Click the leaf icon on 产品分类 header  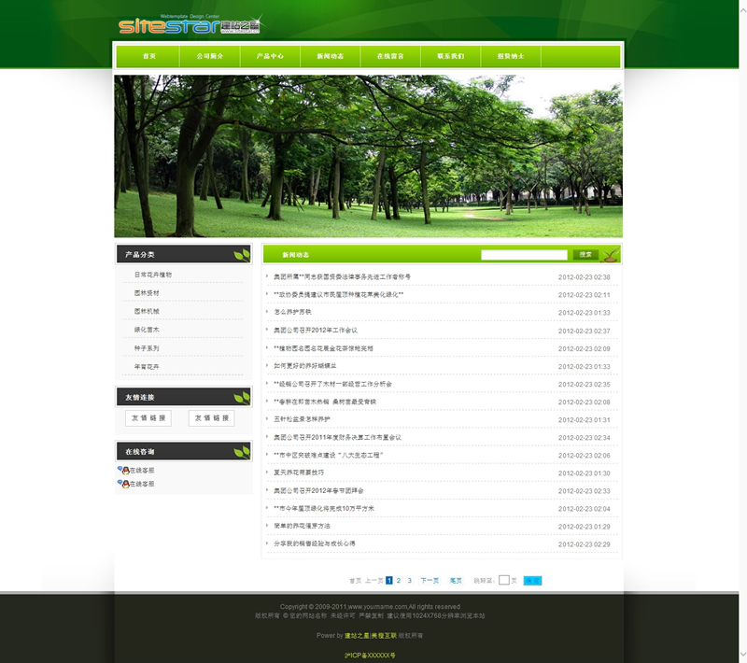click(241, 255)
